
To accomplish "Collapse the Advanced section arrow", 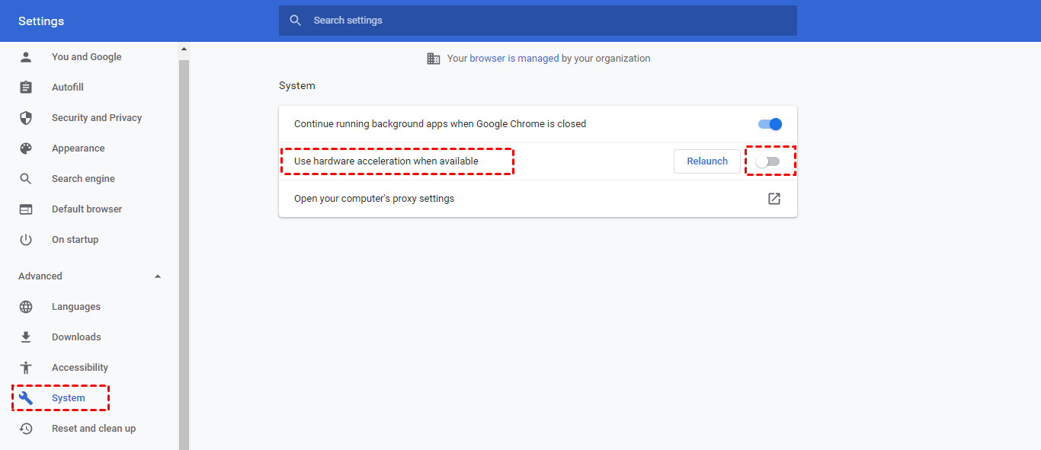I will coord(158,276).
